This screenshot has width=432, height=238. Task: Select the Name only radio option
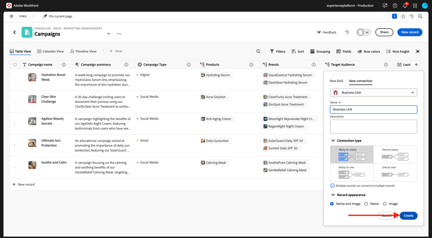point(366,204)
